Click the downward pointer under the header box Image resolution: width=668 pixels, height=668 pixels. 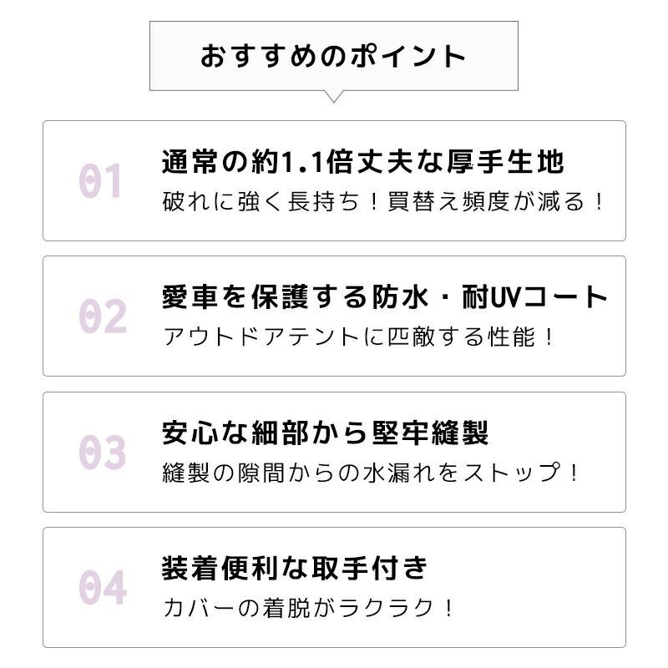pyautogui.click(x=333, y=97)
